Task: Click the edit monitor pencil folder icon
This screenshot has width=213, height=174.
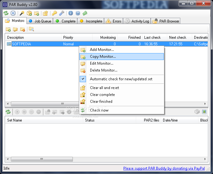Action: 15,29
